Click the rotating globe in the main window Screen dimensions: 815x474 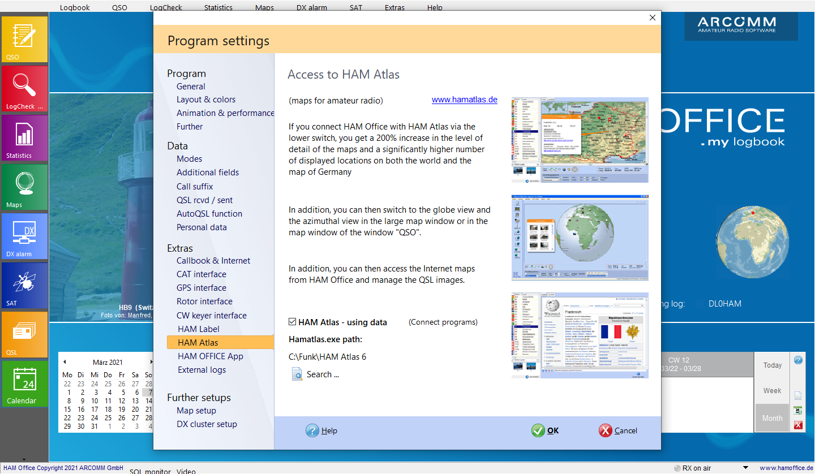point(752,243)
